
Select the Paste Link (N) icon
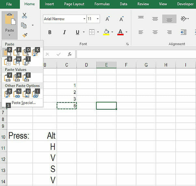(x=17, y=94)
